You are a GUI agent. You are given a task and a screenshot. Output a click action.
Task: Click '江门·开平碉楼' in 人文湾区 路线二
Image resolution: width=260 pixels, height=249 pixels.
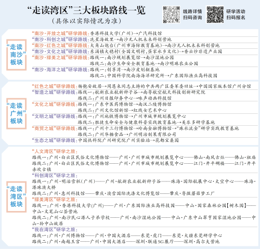(209, 163)
